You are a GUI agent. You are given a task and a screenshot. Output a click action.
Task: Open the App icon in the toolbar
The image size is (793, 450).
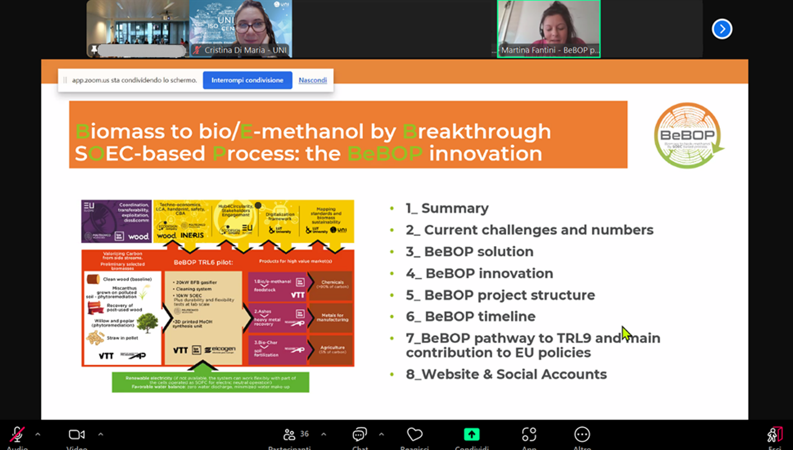point(529,434)
